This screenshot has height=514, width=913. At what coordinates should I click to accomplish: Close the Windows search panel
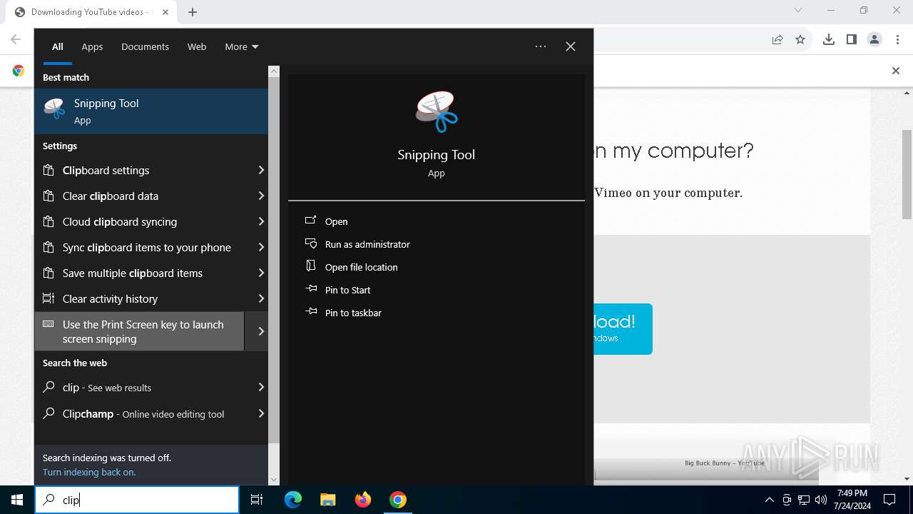(571, 46)
